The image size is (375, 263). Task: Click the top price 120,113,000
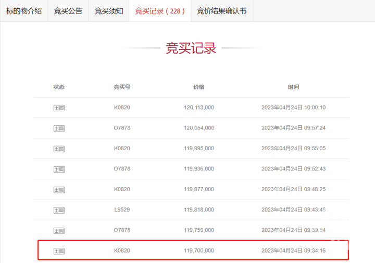point(199,108)
